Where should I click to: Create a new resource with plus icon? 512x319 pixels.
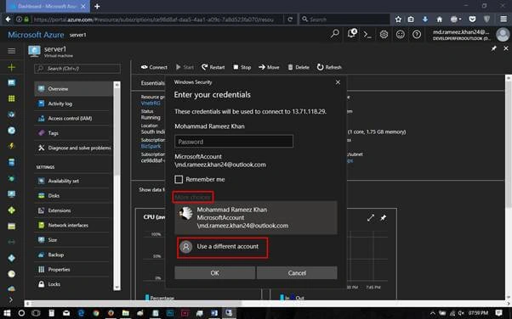(11, 67)
